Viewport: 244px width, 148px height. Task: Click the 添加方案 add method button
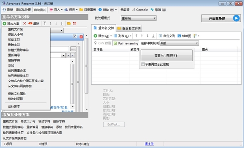point(11,24)
